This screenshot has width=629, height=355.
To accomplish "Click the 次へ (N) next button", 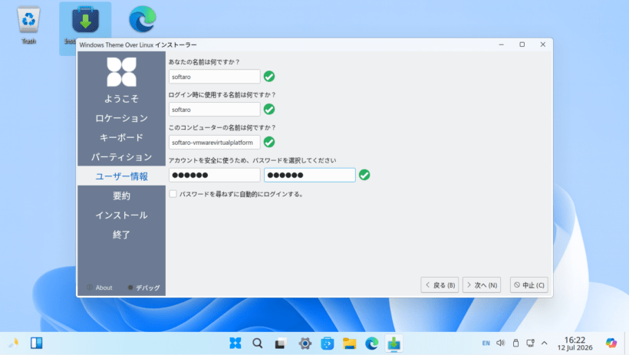I will (482, 284).
